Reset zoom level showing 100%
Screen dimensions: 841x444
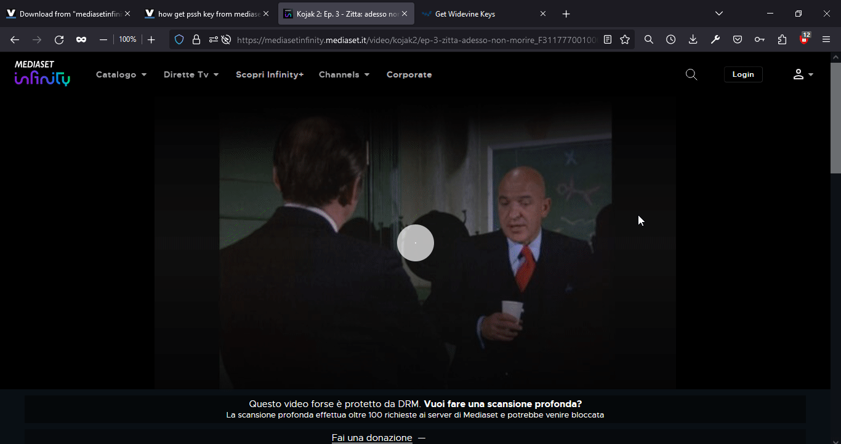tap(127, 39)
